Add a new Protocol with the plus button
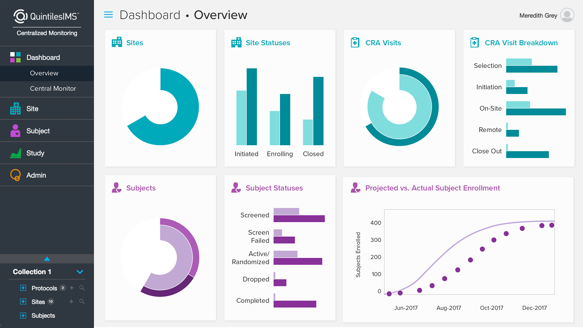This screenshot has width=583, height=328. coord(71,288)
